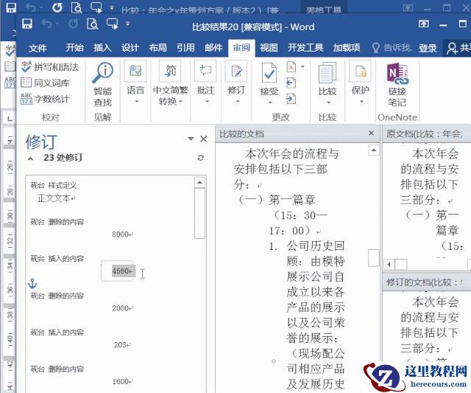The image size is (471, 393).
Task: Select the 审阅 ribbon tab
Action: [241, 47]
